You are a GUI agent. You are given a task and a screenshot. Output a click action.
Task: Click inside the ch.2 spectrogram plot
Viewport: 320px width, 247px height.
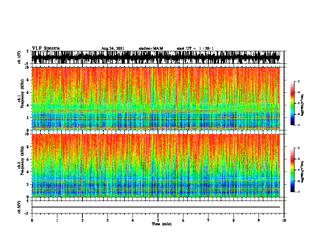pyautogui.click(x=156, y=165)
